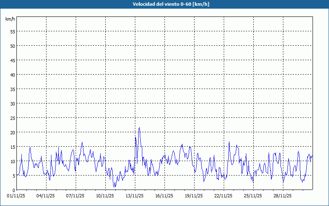Viewport: 329px width, 206px height.
Task: Select the 25 y-axis tick label
Action: tap(12, 118)
